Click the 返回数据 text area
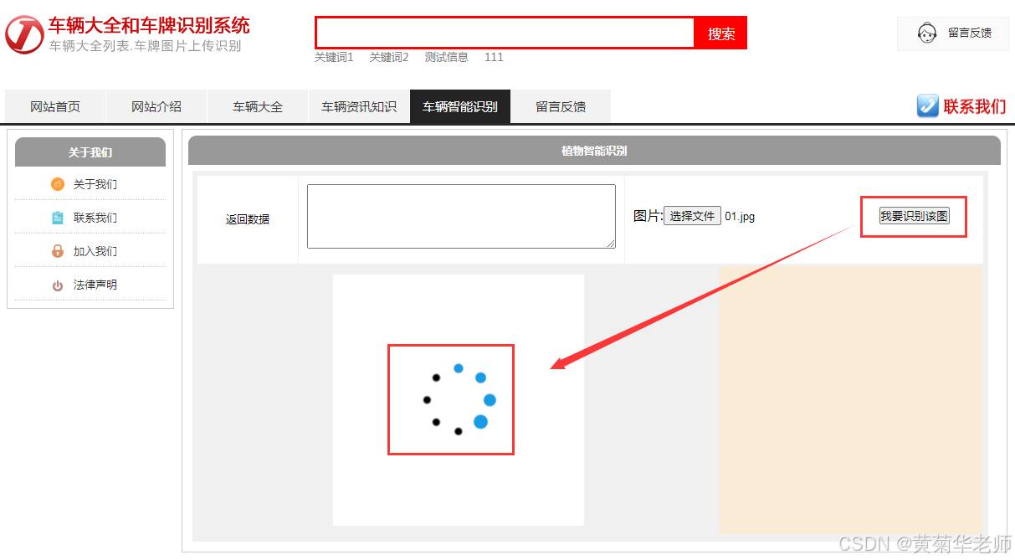Viewport: 1015px width, 560px height. point(461,216)
